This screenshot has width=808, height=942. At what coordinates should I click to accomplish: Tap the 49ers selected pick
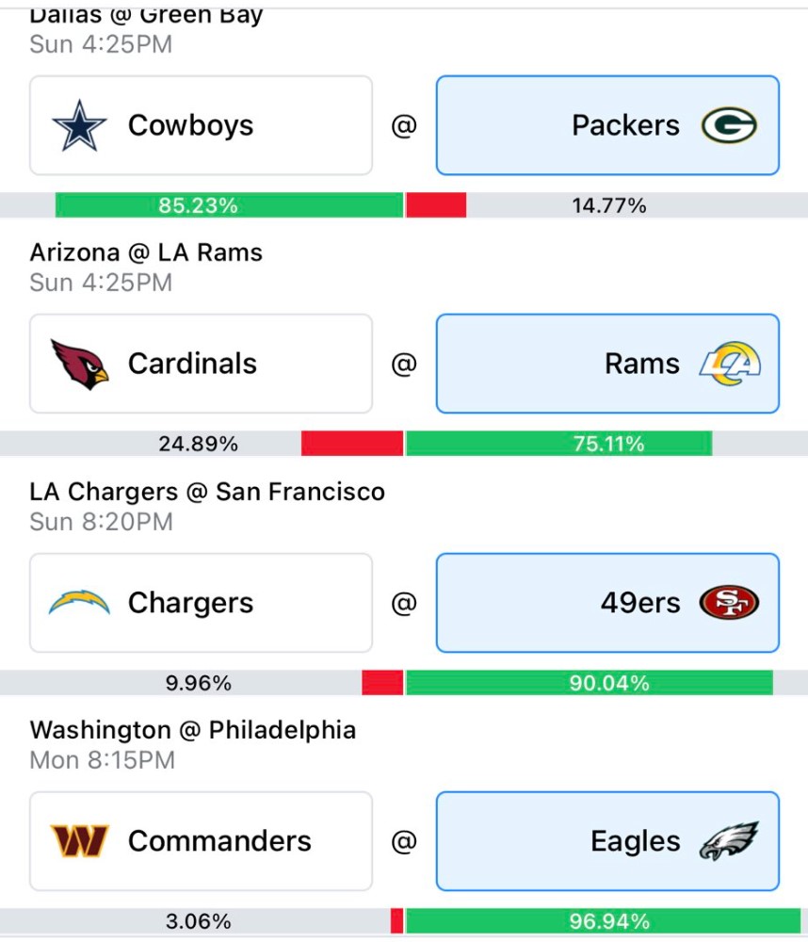pyautogui.click(x=607, y=603)
